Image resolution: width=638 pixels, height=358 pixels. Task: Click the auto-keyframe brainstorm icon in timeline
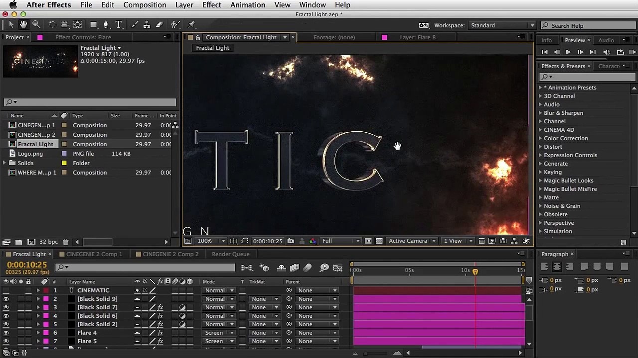click(x=324, y=268)
